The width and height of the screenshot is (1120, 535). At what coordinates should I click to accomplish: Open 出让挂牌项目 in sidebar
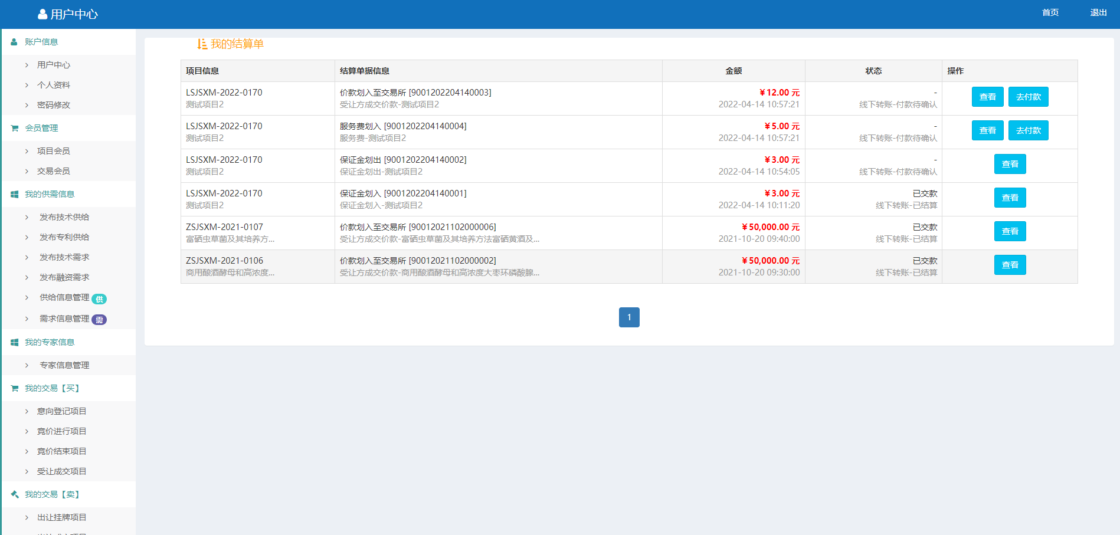coord(62,517)
